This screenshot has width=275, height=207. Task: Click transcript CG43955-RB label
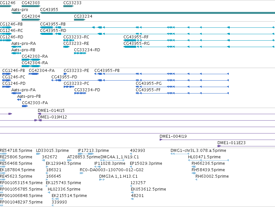click(53, 24)
